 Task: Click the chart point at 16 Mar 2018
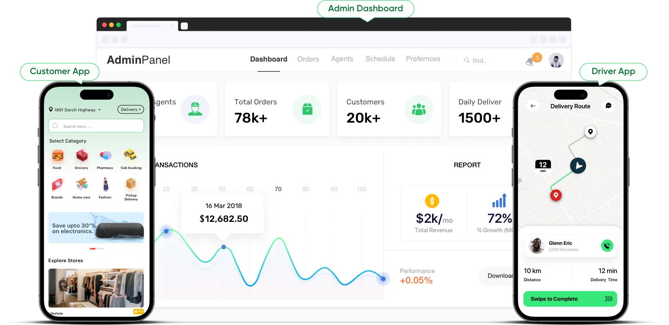(224, 247)
